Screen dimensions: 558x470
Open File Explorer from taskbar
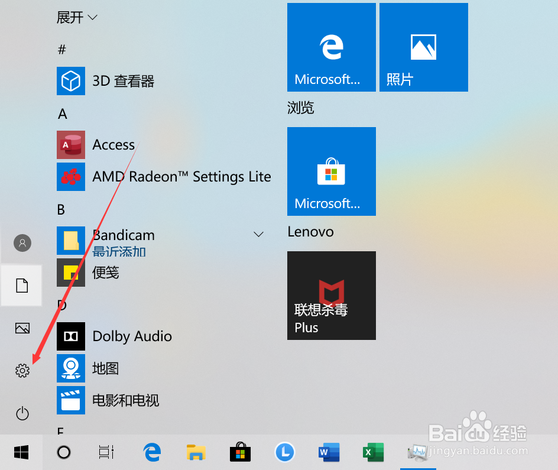pyautogui.click(x=196, y=452)
